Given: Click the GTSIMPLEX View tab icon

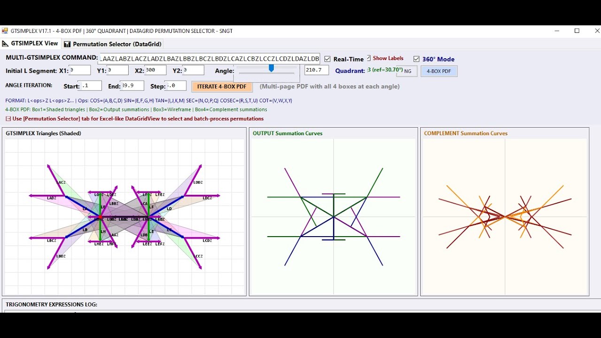Looking at the screenshot, I should pos(6,44).
